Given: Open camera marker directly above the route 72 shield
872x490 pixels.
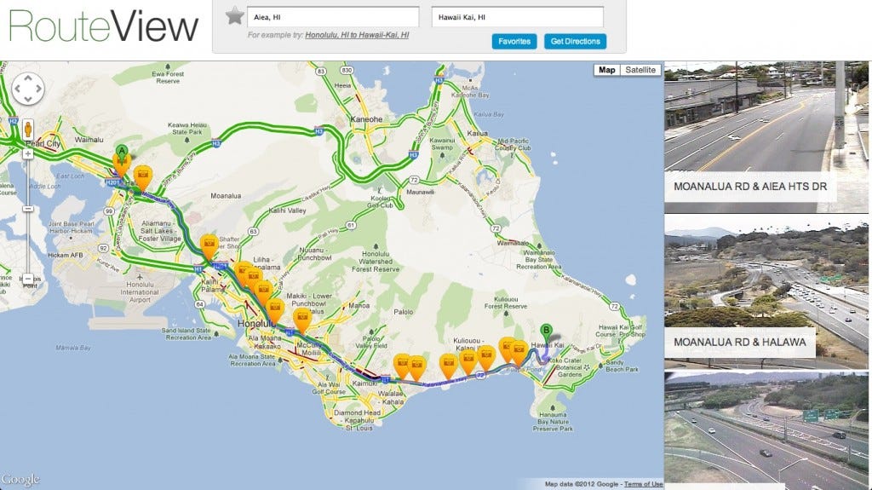Looking at the screenshot, I should pyautogui.click(x=486, y=358).
